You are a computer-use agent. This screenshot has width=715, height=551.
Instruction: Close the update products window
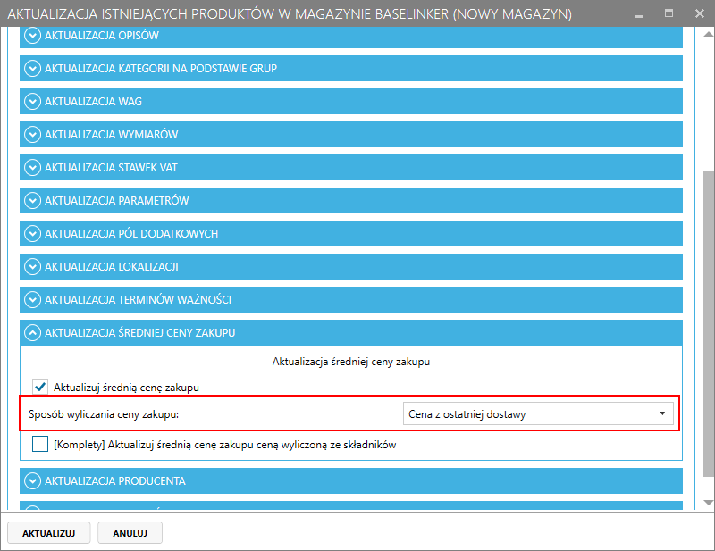(x=700, y=13)
